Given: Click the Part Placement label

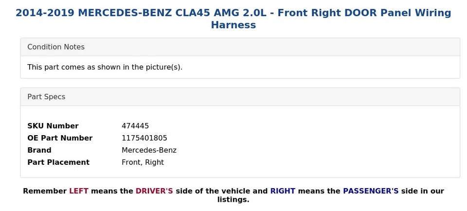Looking at the screenshot, I should (58, 162).
